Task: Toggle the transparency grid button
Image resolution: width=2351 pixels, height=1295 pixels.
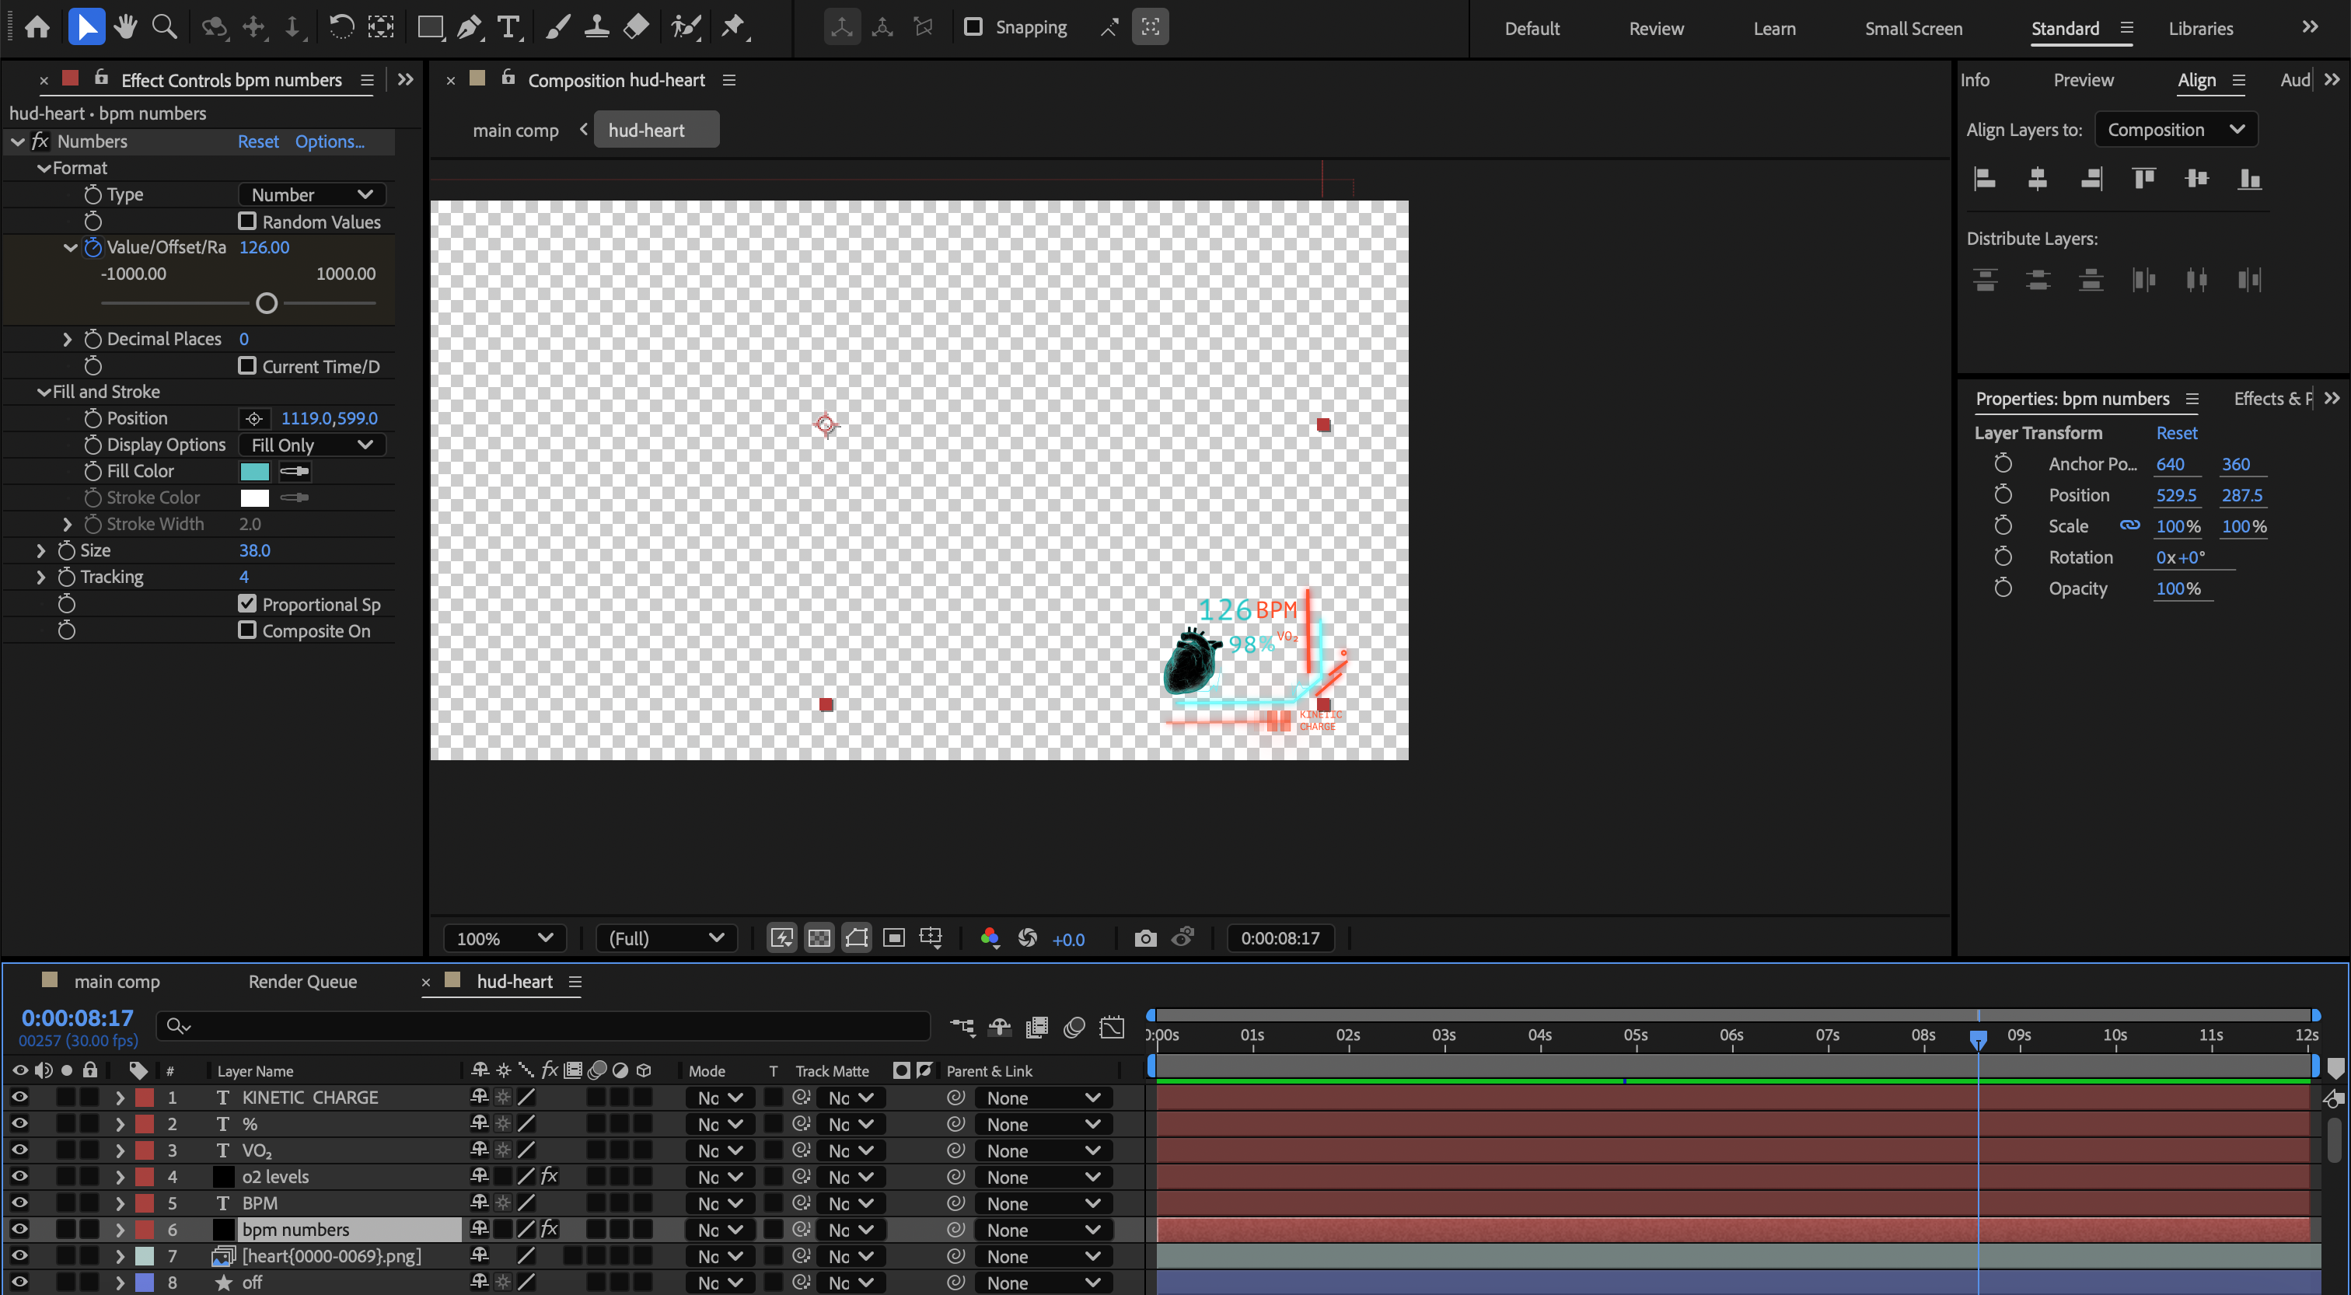Action: (x=819, y=938)
